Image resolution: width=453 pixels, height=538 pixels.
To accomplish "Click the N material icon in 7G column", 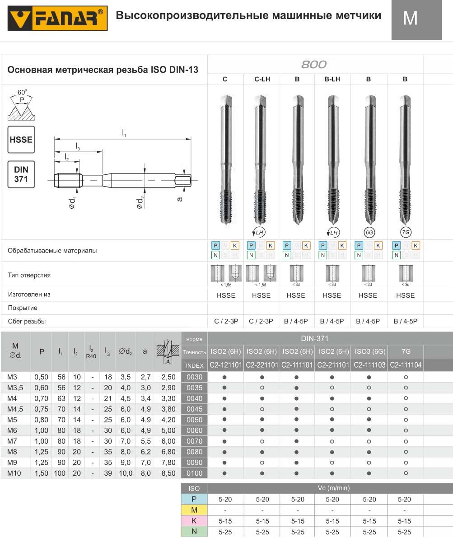I will 397,255.
